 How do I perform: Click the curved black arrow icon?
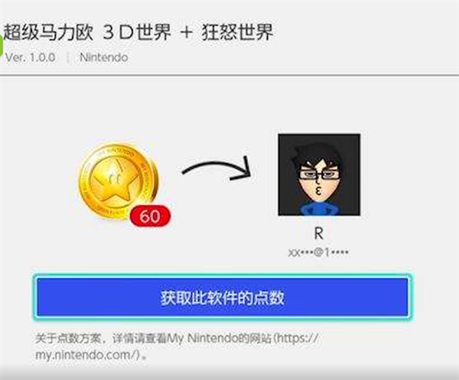pyautogui.click(x=216, y=169)
